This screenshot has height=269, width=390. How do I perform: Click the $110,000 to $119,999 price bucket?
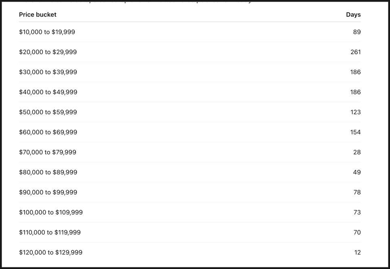(x=50, y=232)
